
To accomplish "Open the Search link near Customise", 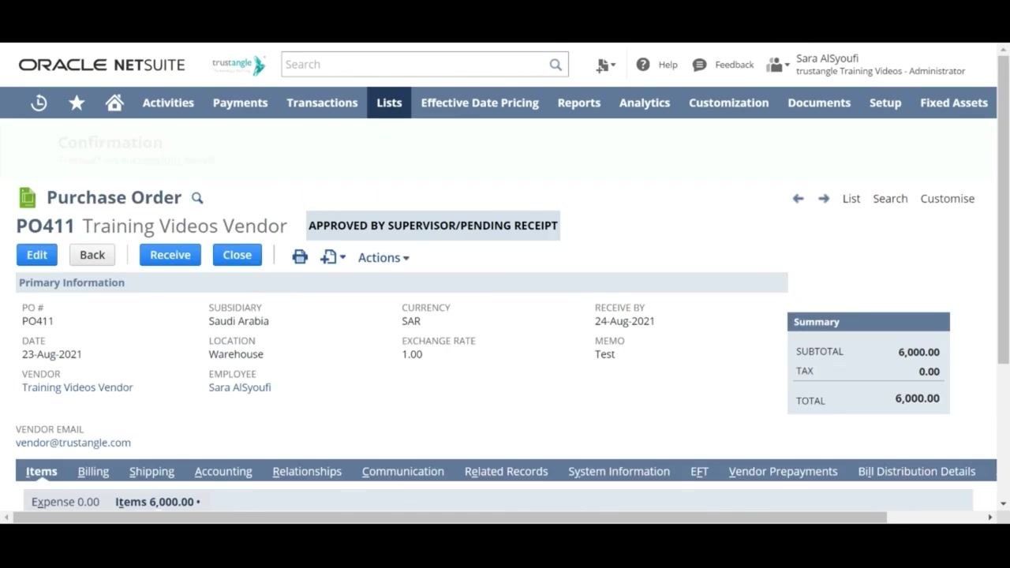I will pyautogui.click(x=890, y=199).
